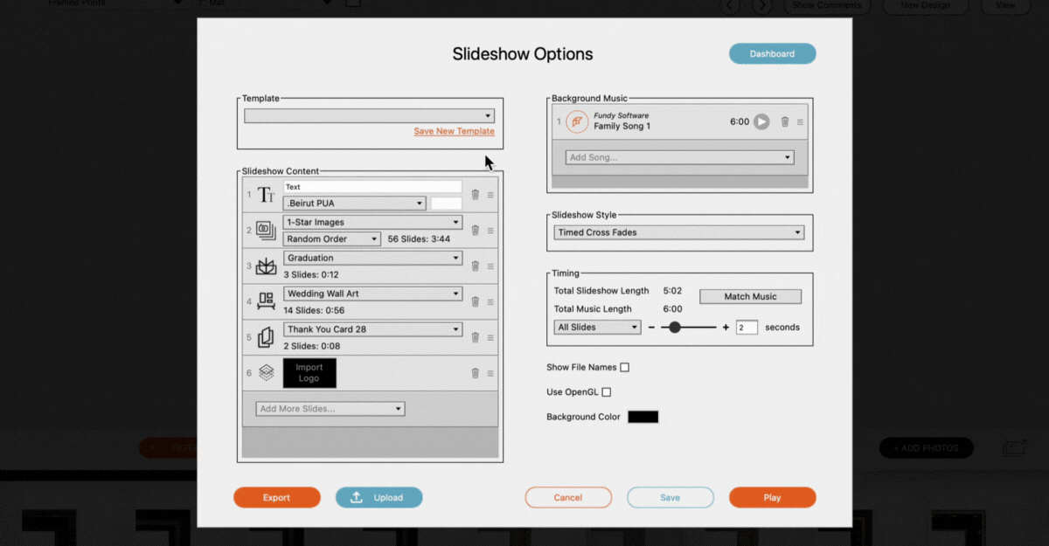This screenshot has height=546, width=1049.
Task: Click Add Photos in background window
Action: tap(926, 448)
